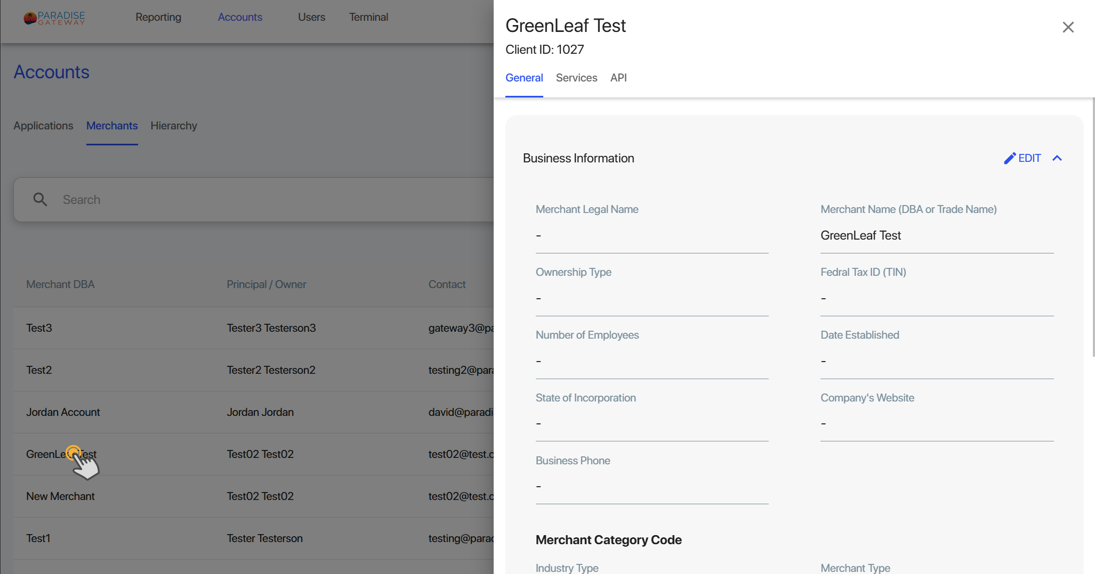Open the Accounts top navigation item
This screenshot has height=574, width=1095.
pyautogui.click(x=240, y=17)
